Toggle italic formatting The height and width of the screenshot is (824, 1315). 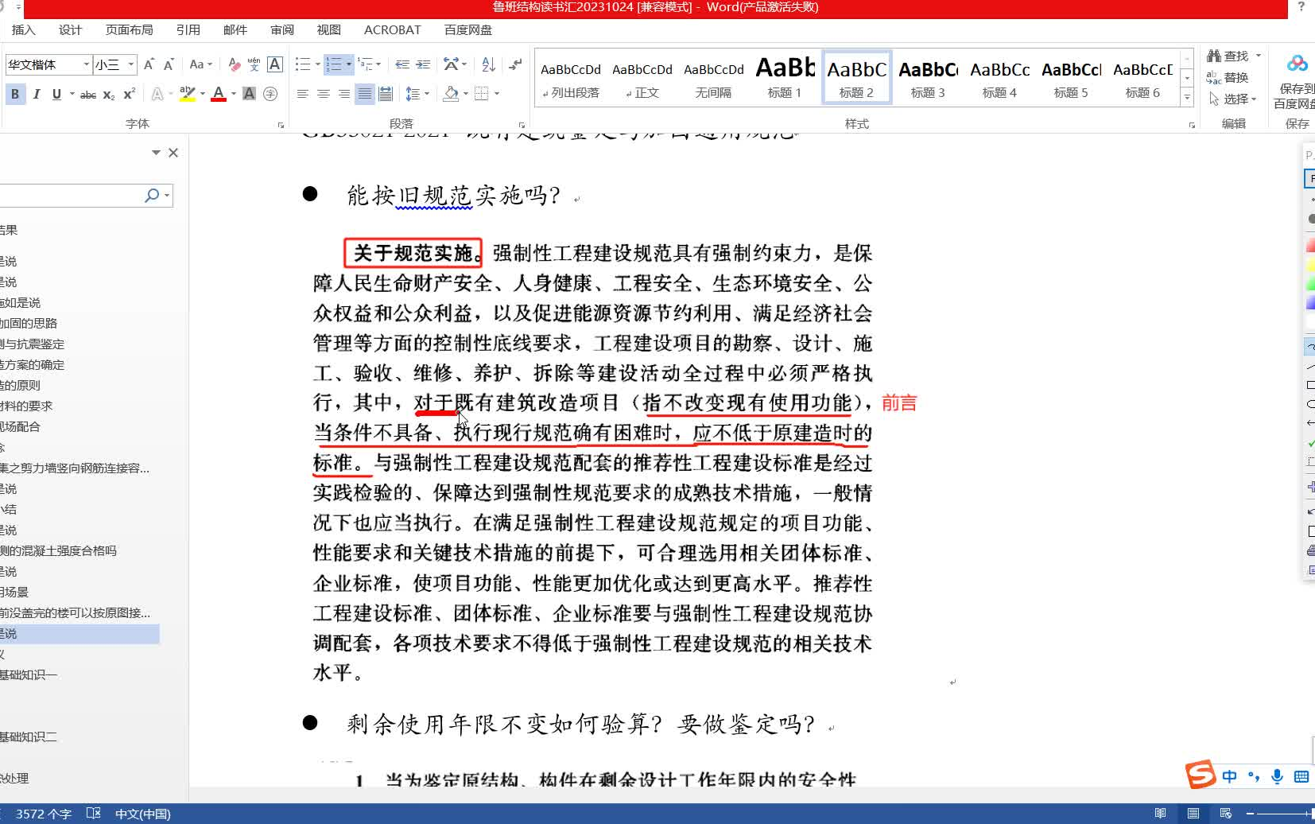[36, 94]
